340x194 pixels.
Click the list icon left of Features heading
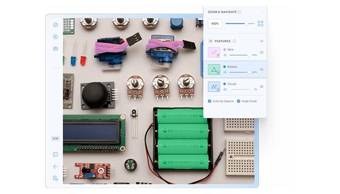point(210,41)
